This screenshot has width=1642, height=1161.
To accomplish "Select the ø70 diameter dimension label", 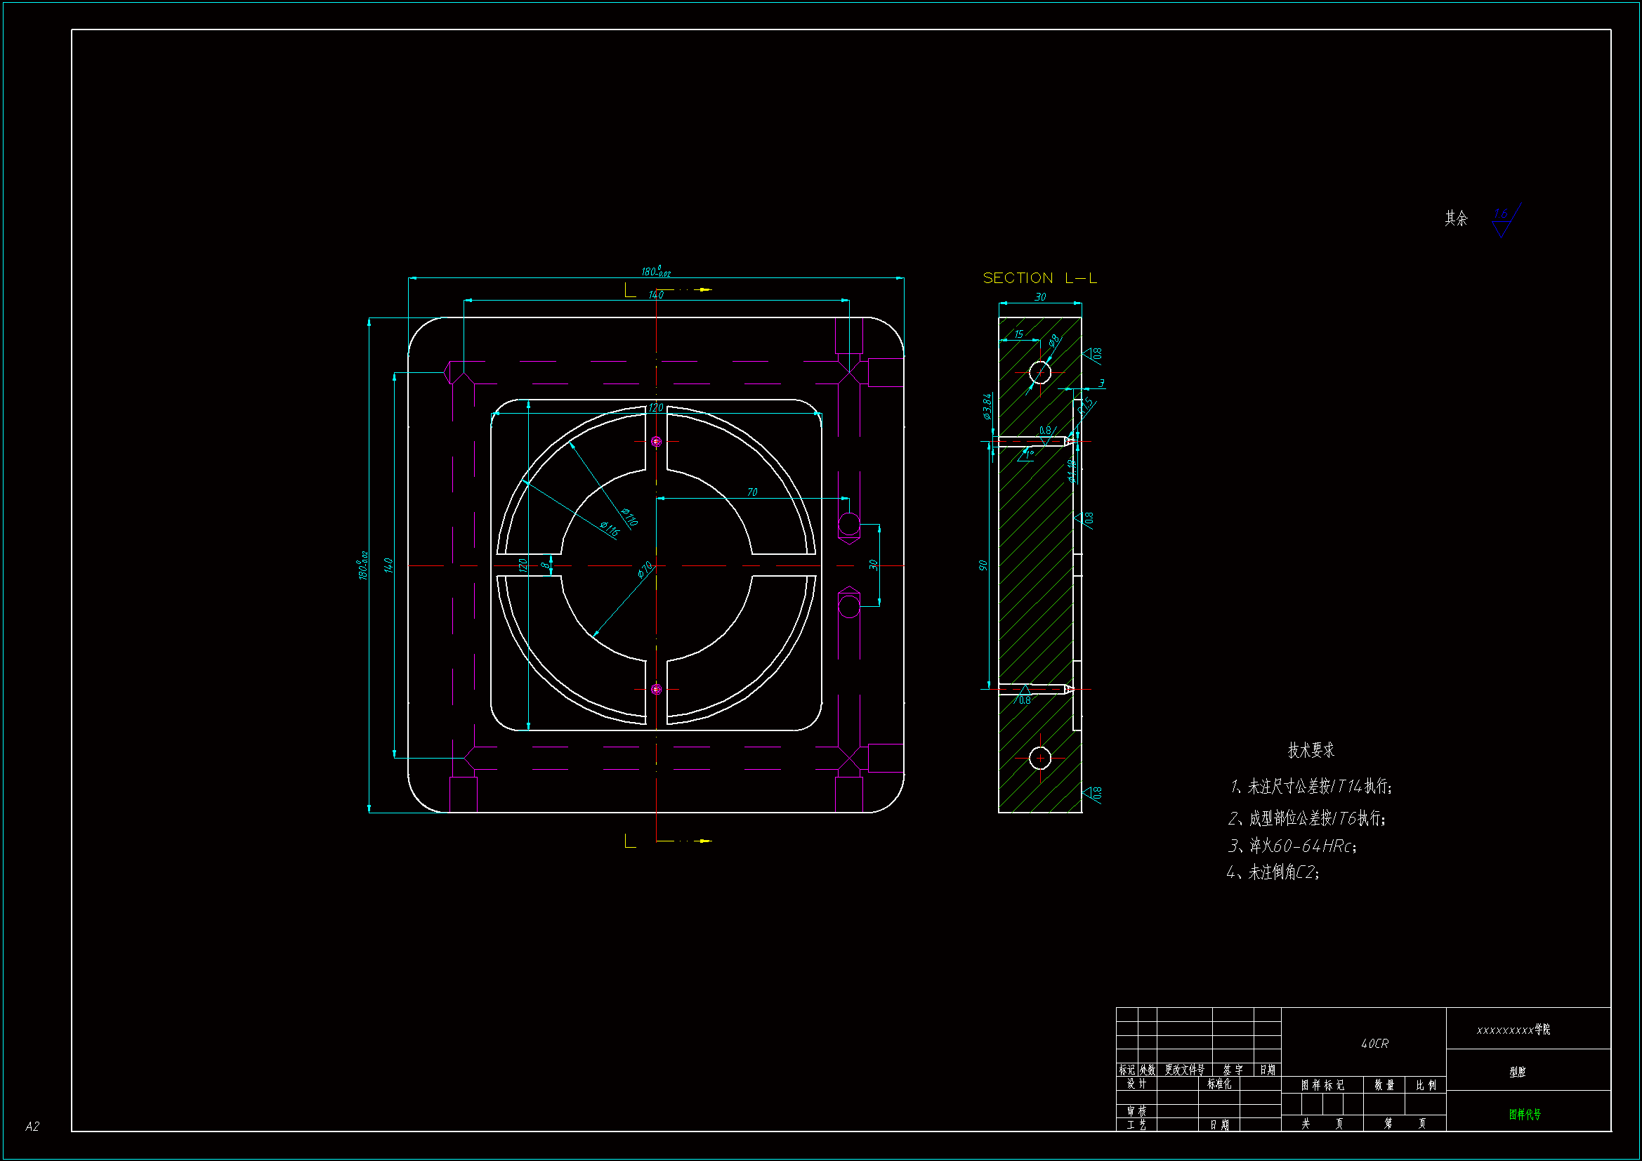I will click(644, 570).
